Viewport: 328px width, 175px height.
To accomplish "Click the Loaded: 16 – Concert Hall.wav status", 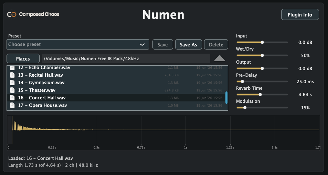I will 41,158.
